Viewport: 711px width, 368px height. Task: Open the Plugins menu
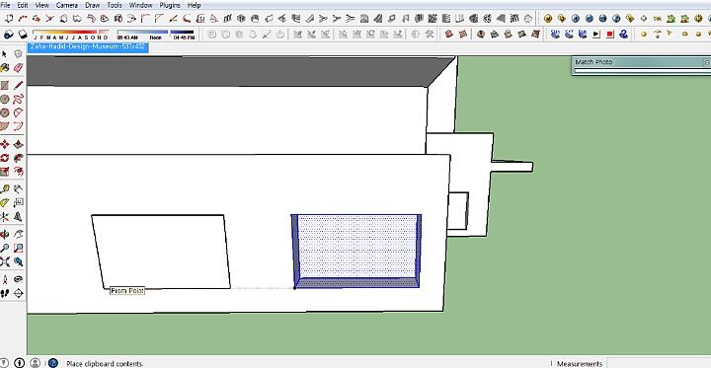coord(170,5)
